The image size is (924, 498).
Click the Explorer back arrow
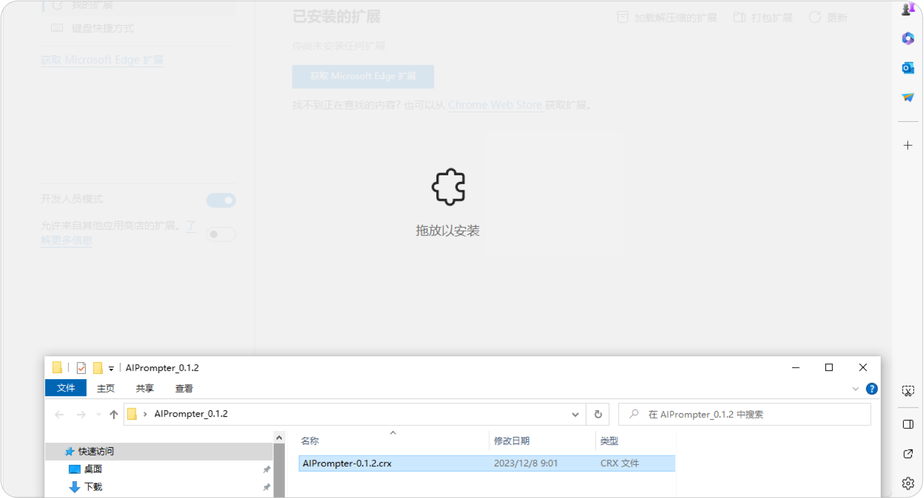[59, 414]
